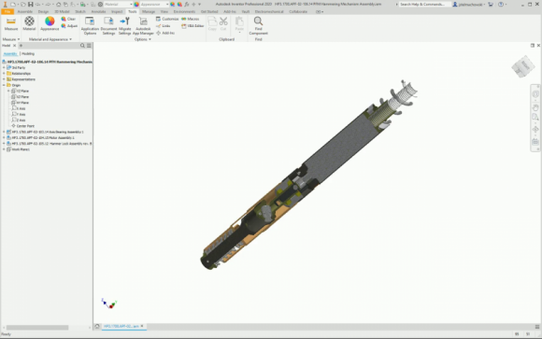
Task: Expand the Axis Bearing Assembly node
Action: pyautogui.click(x=4, y=132)
